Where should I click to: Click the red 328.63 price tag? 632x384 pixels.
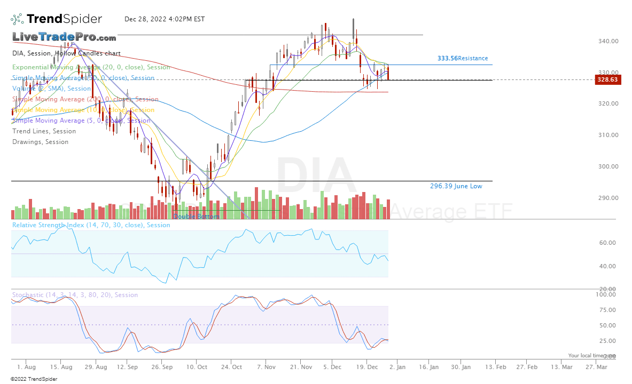[607, 79]
